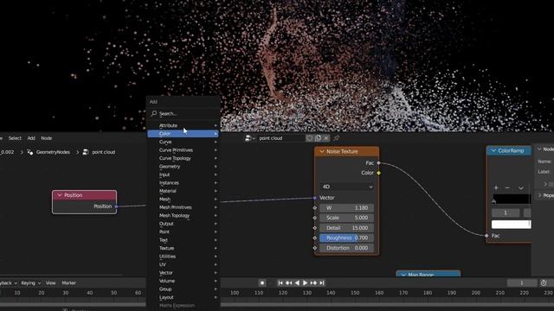Toggle fake user shield for point cloud
Screen dimensions: 554x311
click(310, 138)
